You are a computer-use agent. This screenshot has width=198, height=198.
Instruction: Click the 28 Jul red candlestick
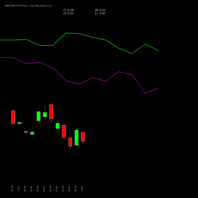coord(64,131)
